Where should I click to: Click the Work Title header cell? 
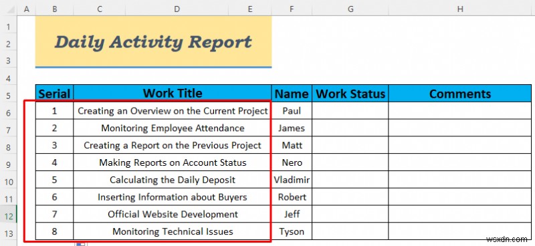pos(173,93)
